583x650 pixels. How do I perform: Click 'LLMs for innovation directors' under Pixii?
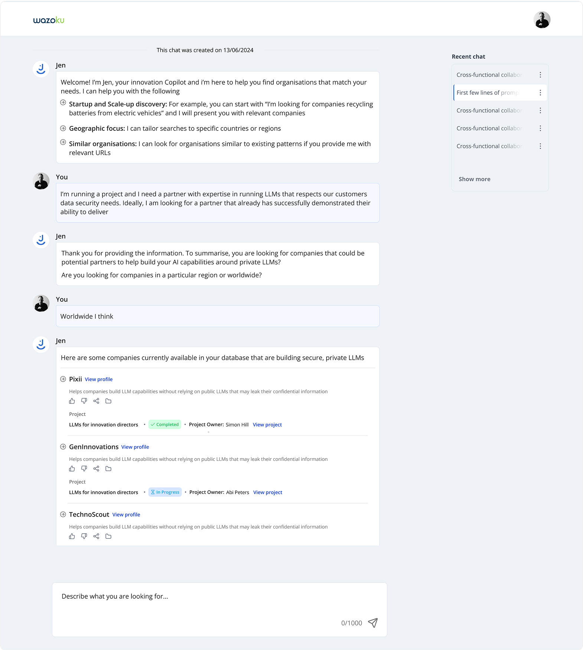(104, 425)
